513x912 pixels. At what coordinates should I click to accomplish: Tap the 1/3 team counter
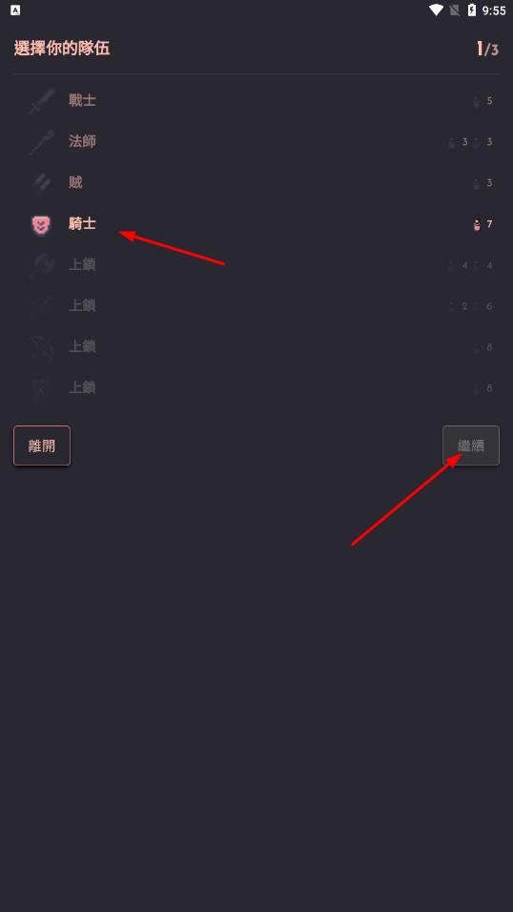(487, 49)
